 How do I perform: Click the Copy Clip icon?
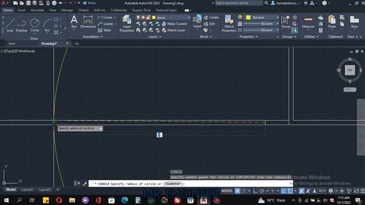(342, 24)
